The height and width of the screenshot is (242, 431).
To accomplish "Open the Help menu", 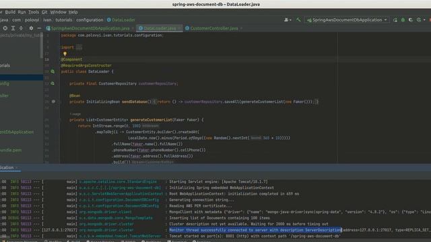I will click(73, 12).
